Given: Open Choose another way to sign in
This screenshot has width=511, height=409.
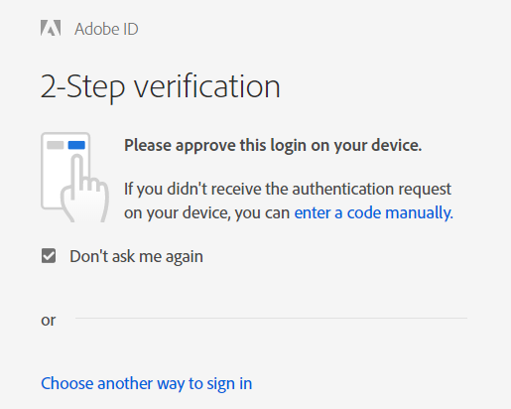Looking at the screenshot, I should 147,384.
